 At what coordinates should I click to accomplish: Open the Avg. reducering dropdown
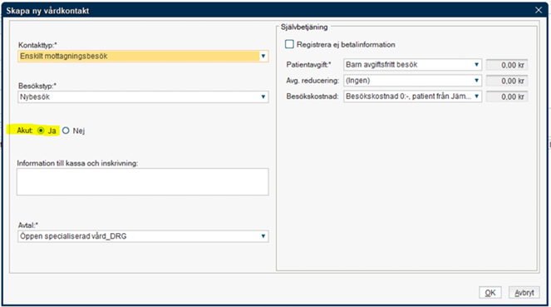(x=412, y=81)
